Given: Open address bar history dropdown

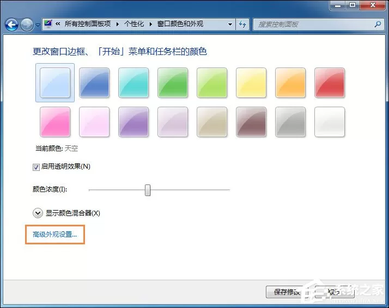Looking at the screenshot, I should coord(230,24).
